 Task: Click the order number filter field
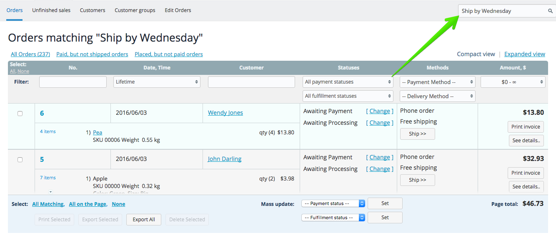(73, 82)
